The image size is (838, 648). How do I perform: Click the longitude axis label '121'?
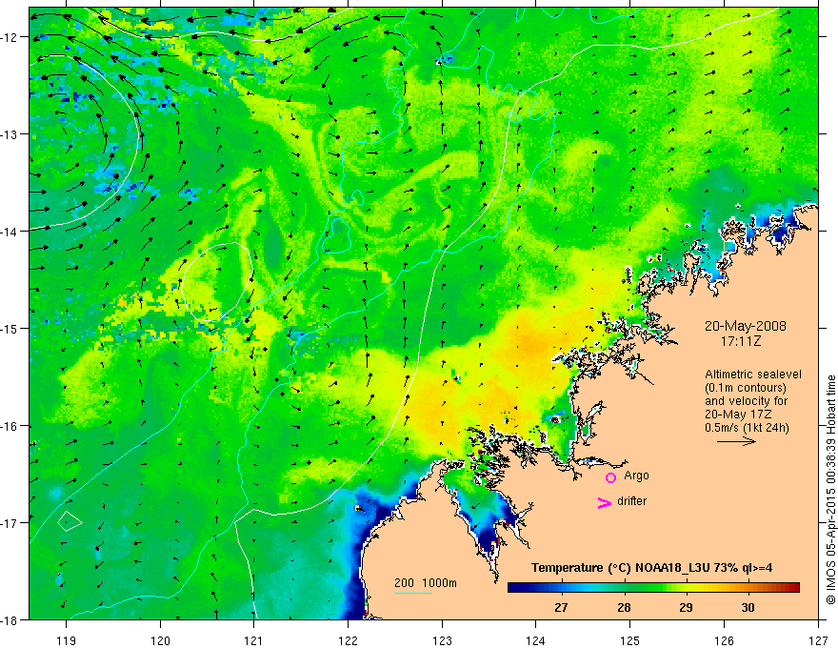(x=253, y=640)
